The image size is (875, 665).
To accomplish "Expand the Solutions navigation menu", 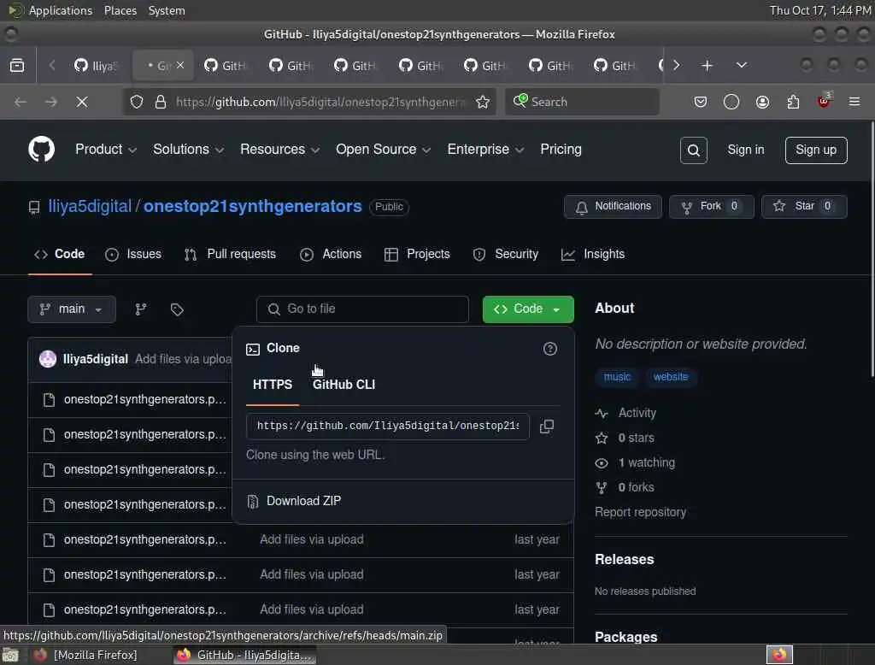I will coord(188,150).
